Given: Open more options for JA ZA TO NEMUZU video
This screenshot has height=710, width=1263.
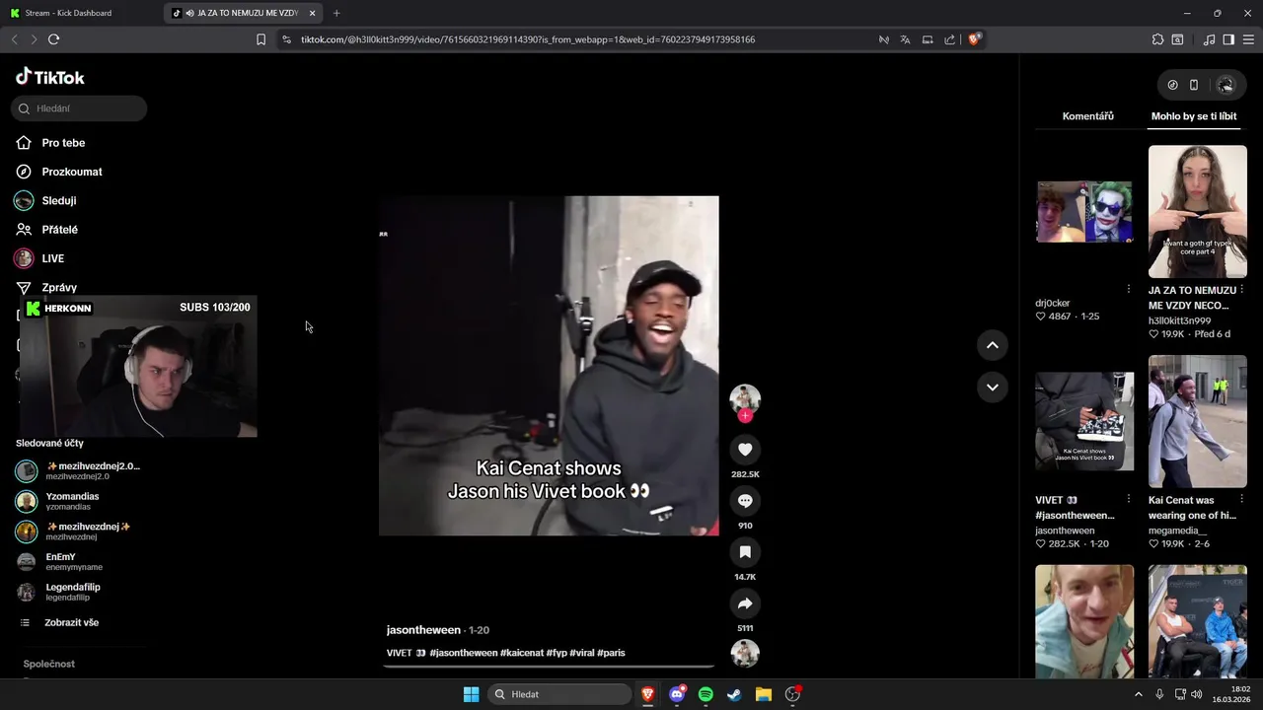Looking at the screenshot, I should [1241, 290].
